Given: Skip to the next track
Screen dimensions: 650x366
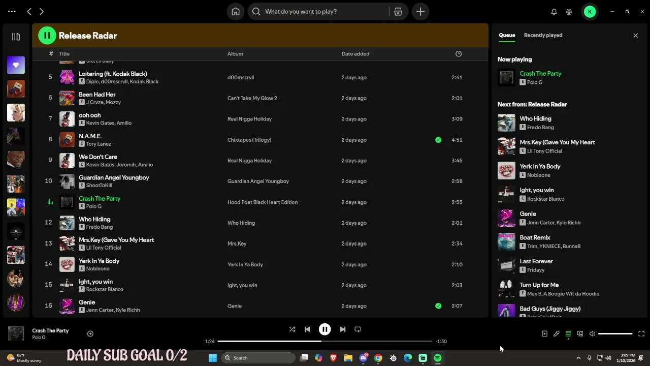Looking at the screenshot, I should [x=343, y=329].
